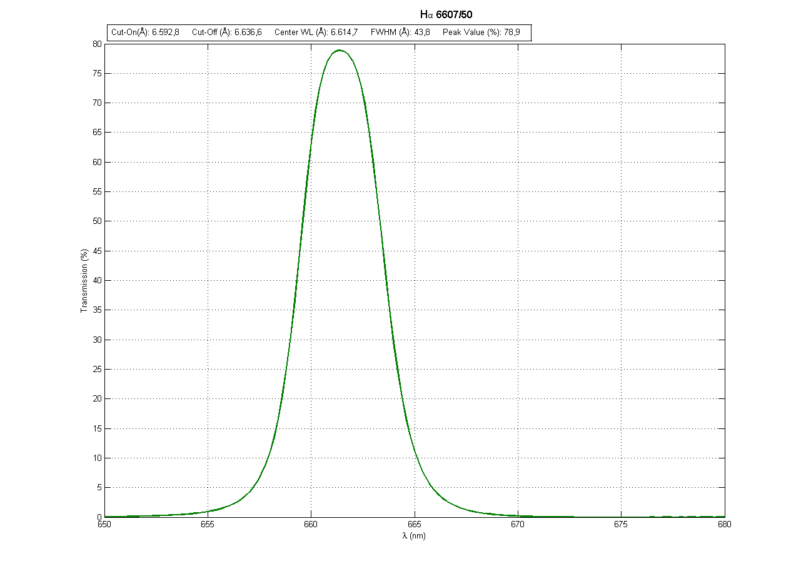Click y-axis tick label 15
801x581 pixels.
(x=97, y=428)
